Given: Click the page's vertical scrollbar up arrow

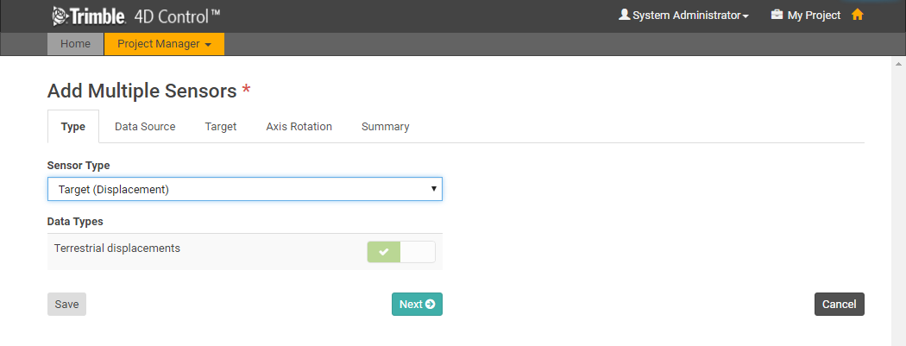Looking at the screenshot, I should [898, 65].
